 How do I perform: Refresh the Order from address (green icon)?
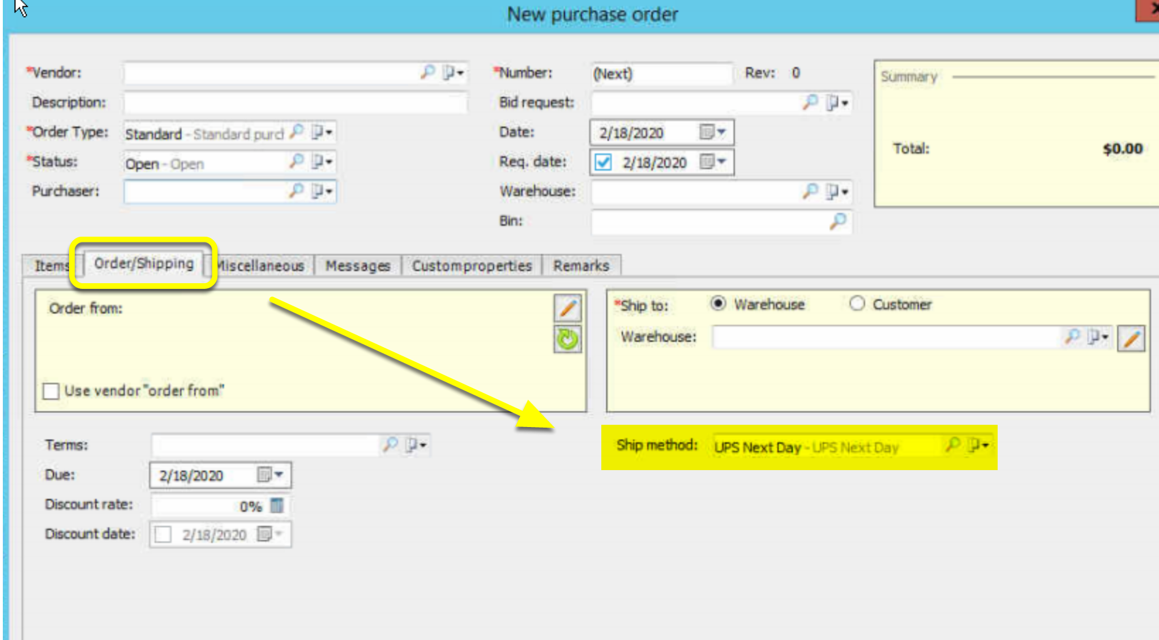(567, 339)
